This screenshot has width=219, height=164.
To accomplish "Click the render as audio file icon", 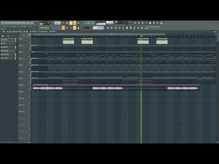I will point(154,23).
